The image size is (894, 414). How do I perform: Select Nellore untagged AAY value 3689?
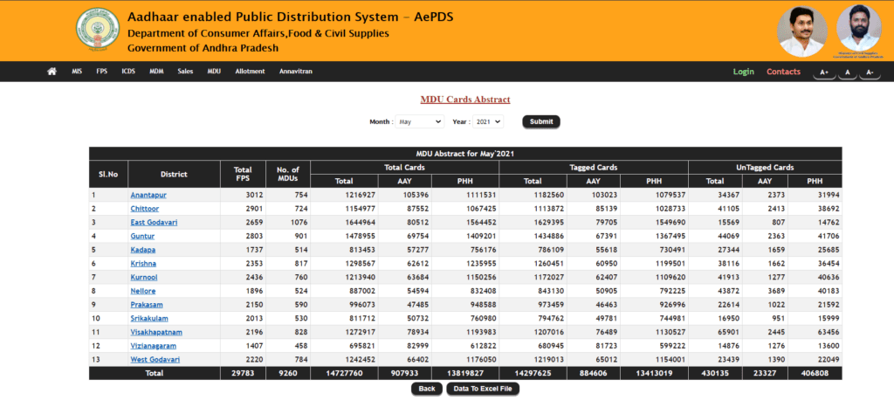tap(776, 291)
